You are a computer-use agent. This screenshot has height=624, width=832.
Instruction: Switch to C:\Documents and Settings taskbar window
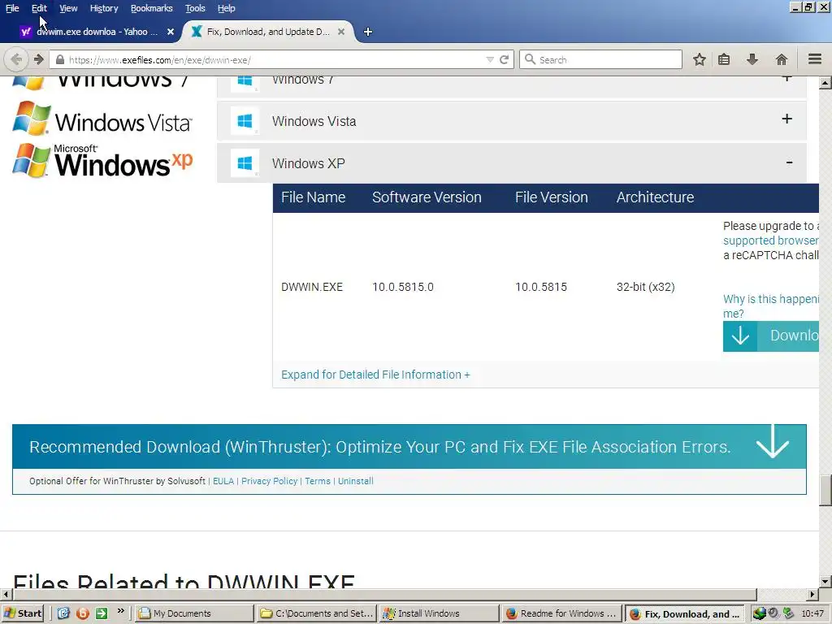tap(317, 613)
